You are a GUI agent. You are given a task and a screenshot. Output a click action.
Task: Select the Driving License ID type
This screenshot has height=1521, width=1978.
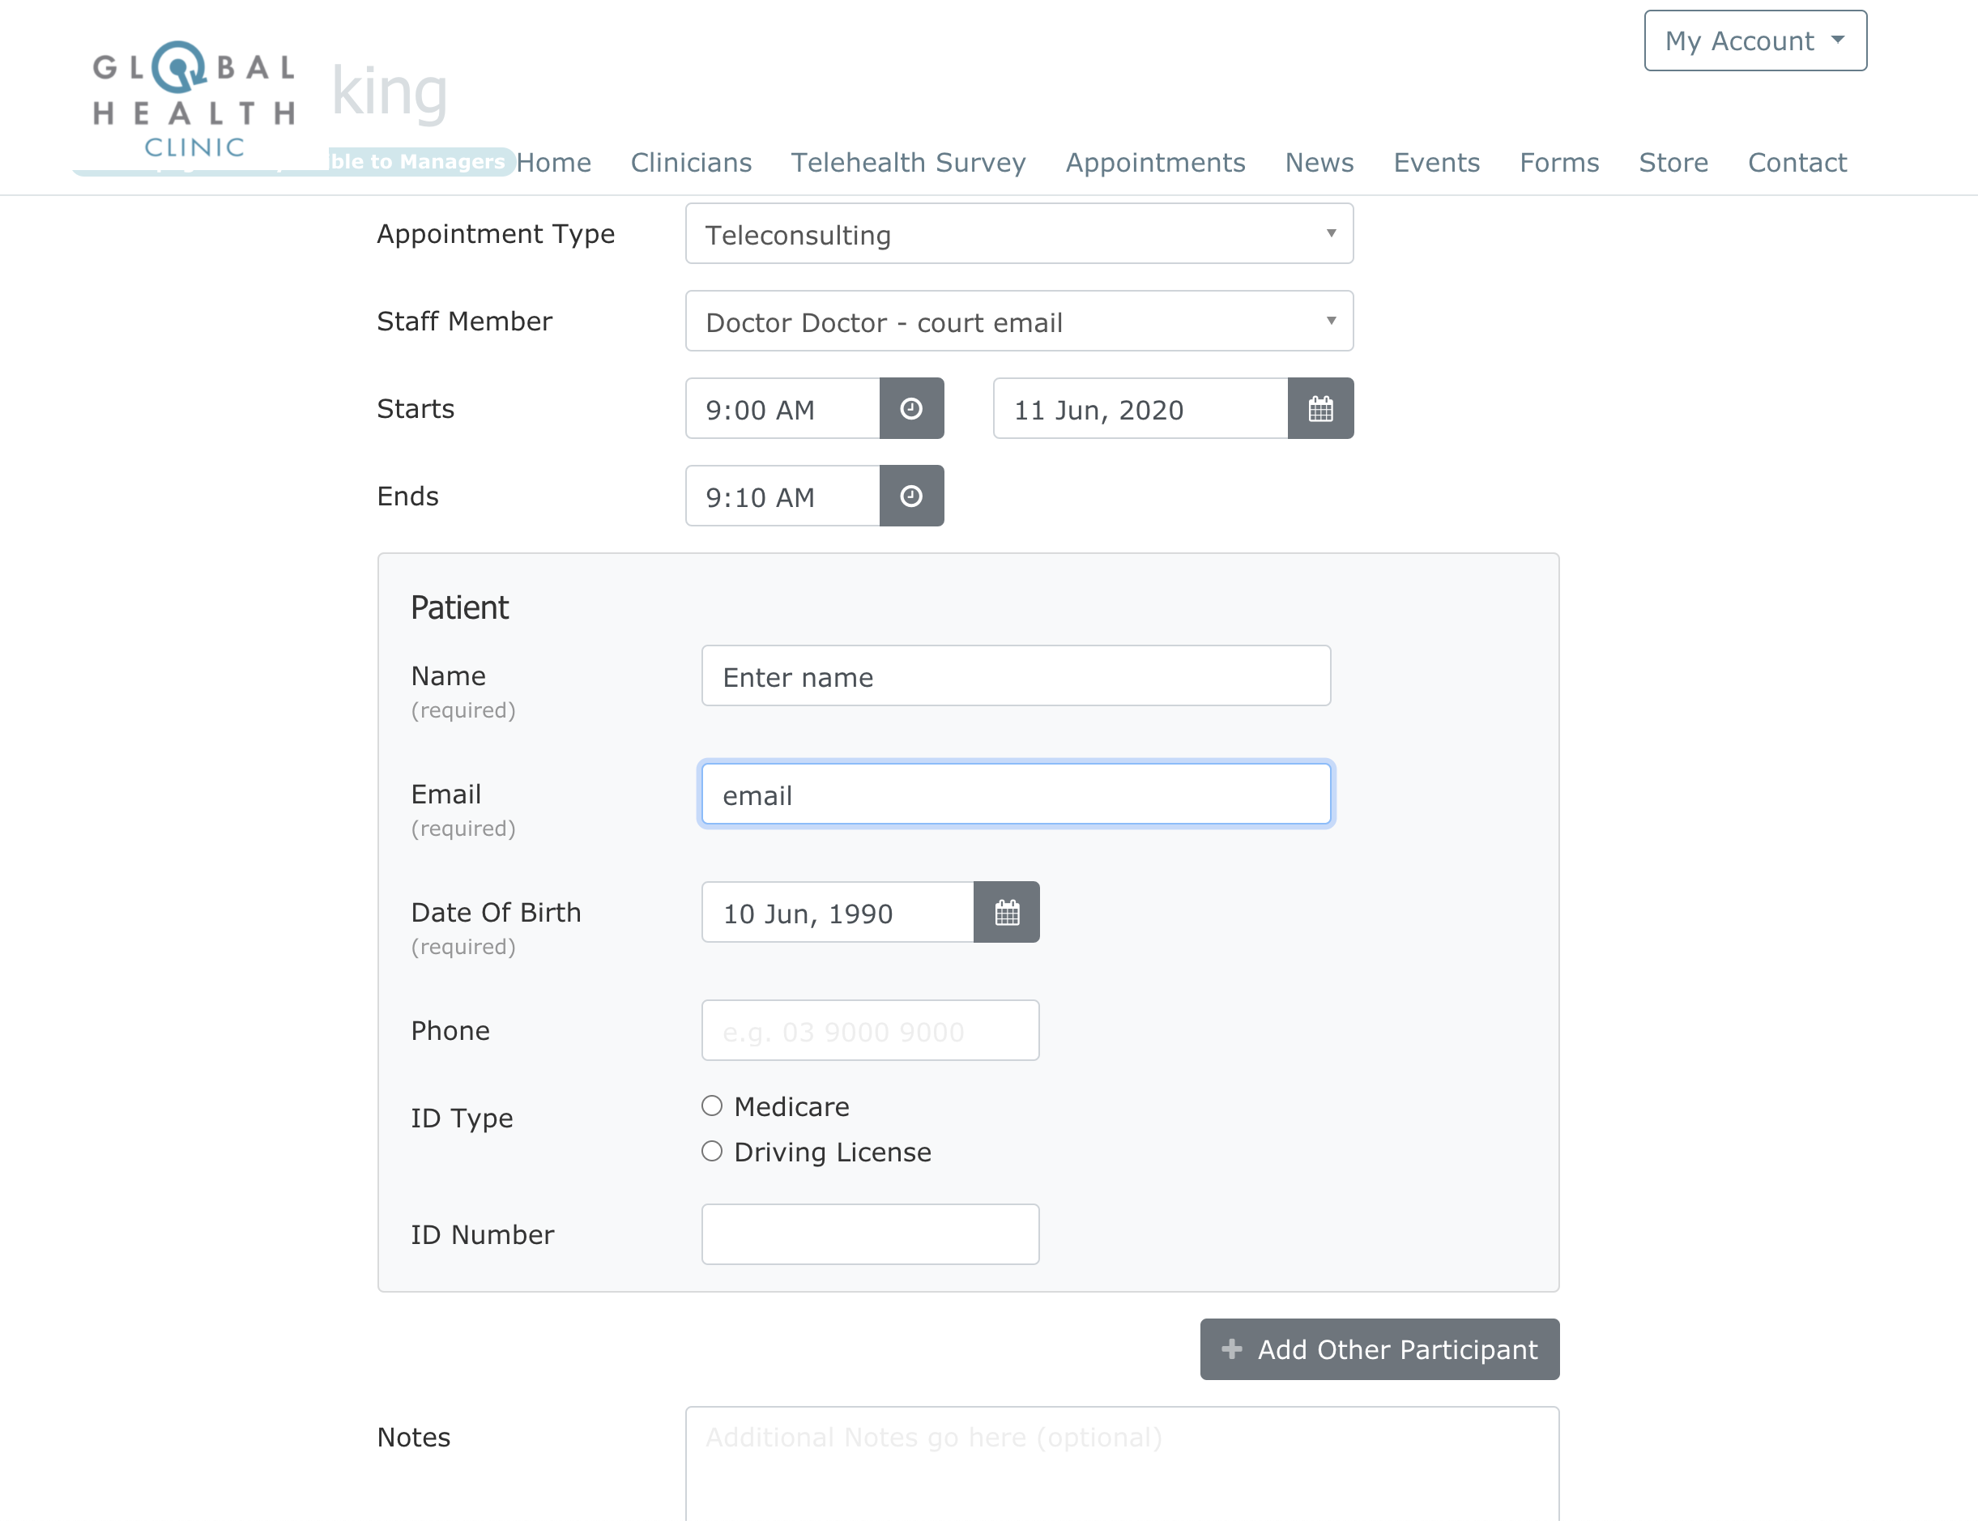[x=711, y=1151]
